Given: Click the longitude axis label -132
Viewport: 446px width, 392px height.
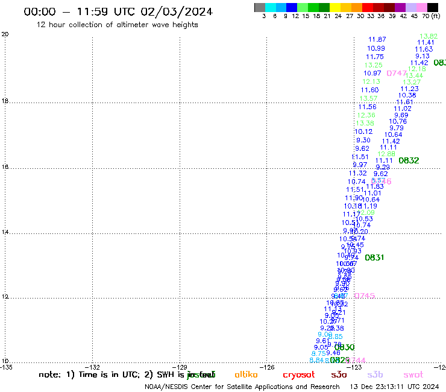Looking at the screenshot, I should (x=93, y=367).
